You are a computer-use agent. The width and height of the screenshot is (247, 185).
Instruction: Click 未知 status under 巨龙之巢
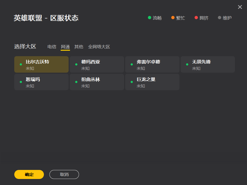(x=141, y=86)
